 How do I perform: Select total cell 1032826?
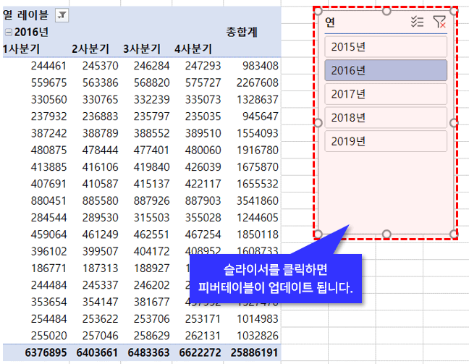pyautogui.click(x=258, y=336)
